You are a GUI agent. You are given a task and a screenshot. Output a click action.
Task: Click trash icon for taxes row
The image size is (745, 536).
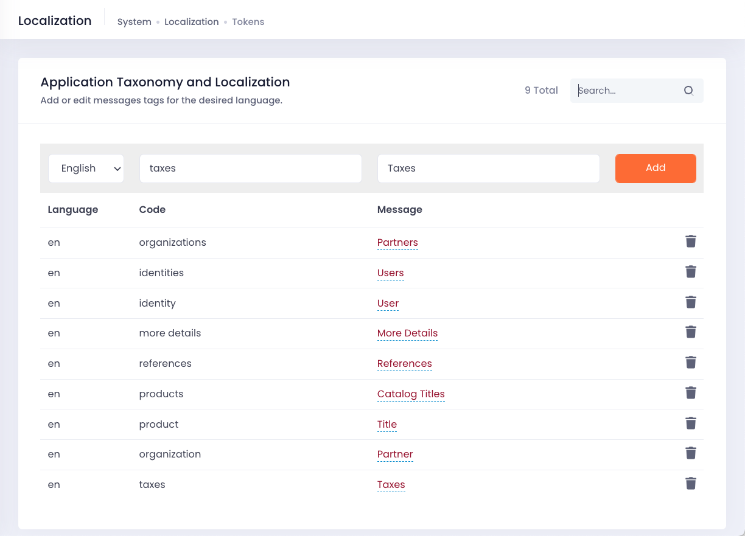point(691,484)
